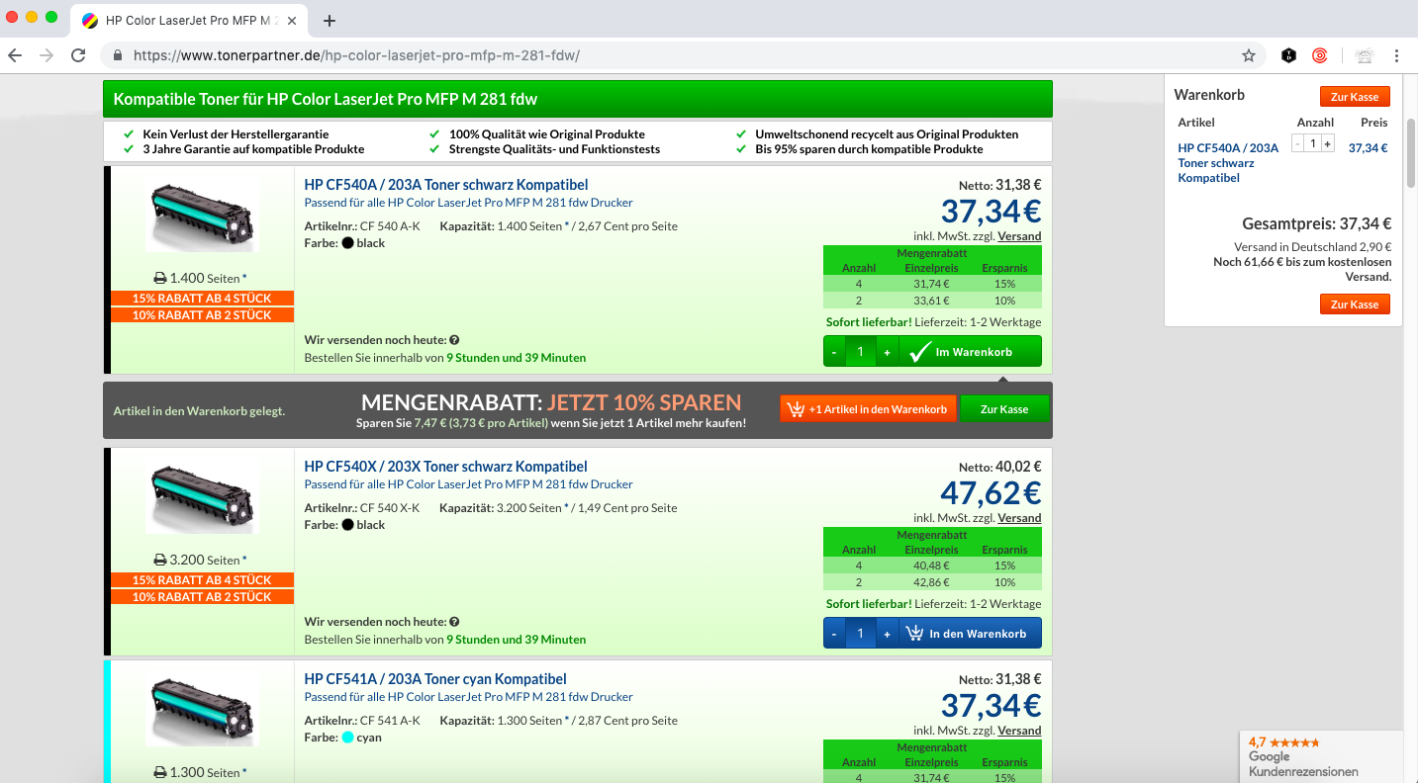Image resolution: width=1418 pixels, height=783 pixels.
Task: Click 'Versand' link under 37,34 € CF540A price
Action: [1019, 236]
